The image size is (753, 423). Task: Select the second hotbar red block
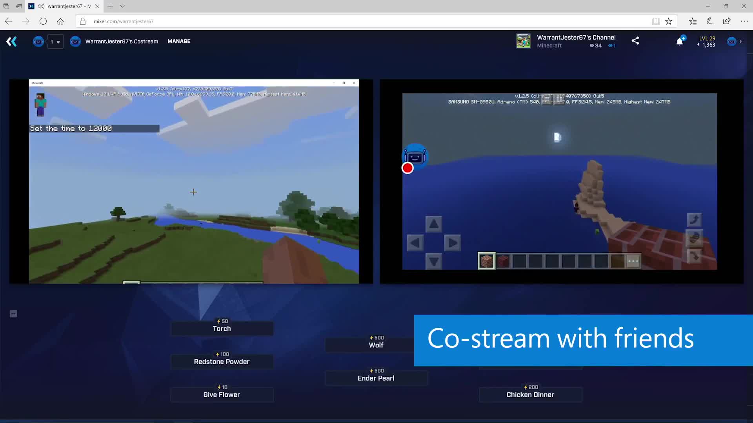504,261
